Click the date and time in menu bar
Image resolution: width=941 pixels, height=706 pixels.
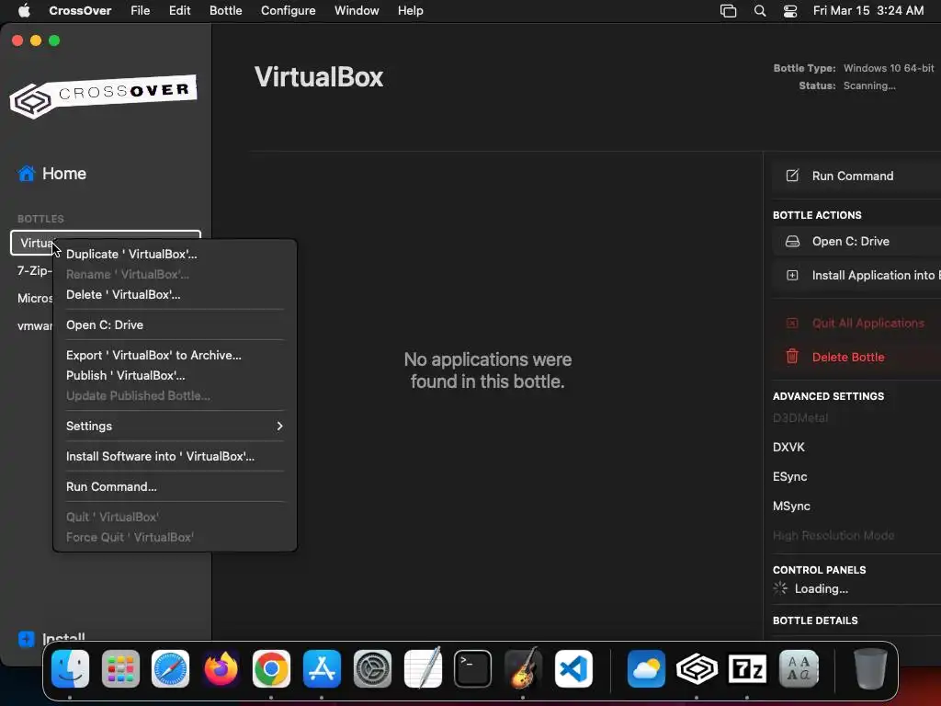(x=868, y=10)
